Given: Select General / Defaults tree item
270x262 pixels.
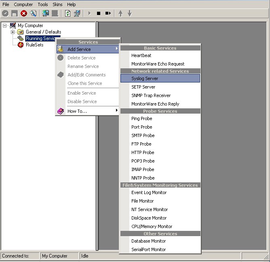Looking at the screenshot, I should tap(44, 32).
